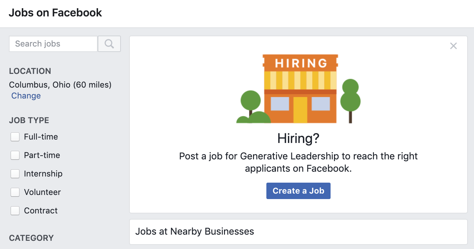This screenshot has height=249, width=474.
Task: Click the LOCATION section header
Action: point(30,71)
